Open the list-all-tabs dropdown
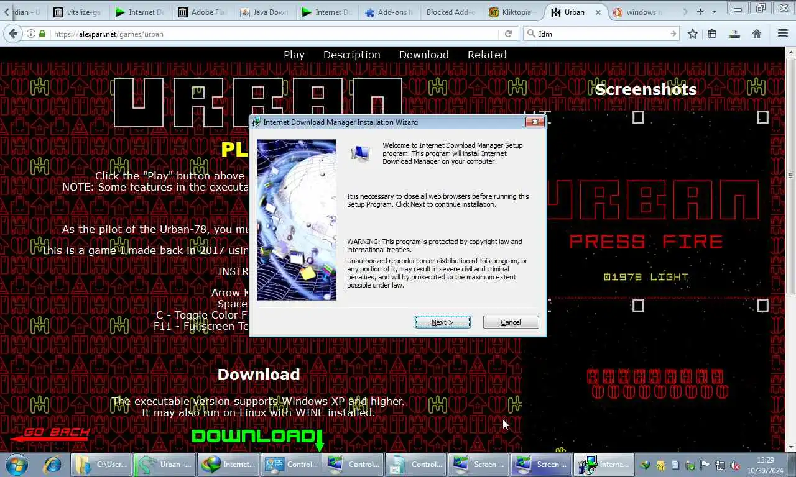 [714, 12]
